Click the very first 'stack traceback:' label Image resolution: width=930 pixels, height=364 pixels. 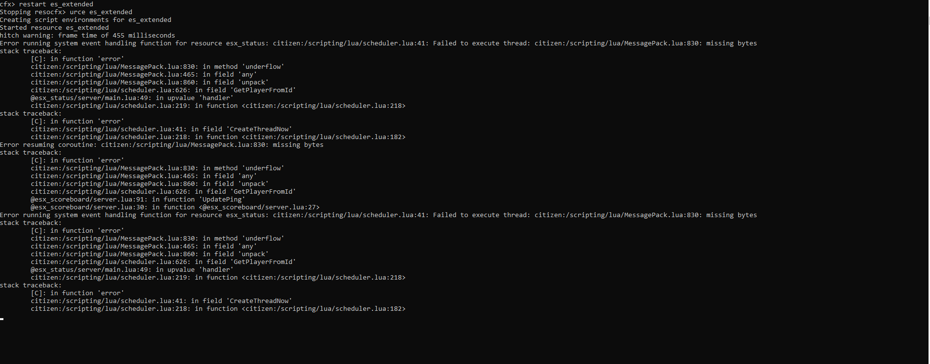[31, 51]
